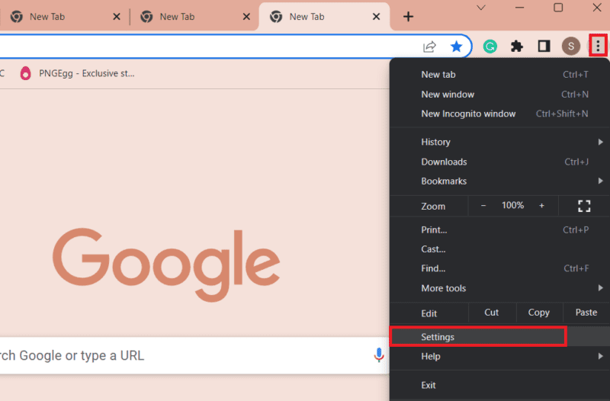Click the three-dot Chrome menu button

coord(598,47)
